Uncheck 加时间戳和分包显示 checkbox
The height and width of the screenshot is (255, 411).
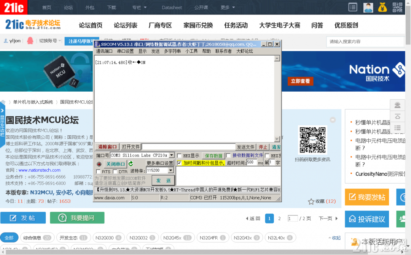coord(179,163)
